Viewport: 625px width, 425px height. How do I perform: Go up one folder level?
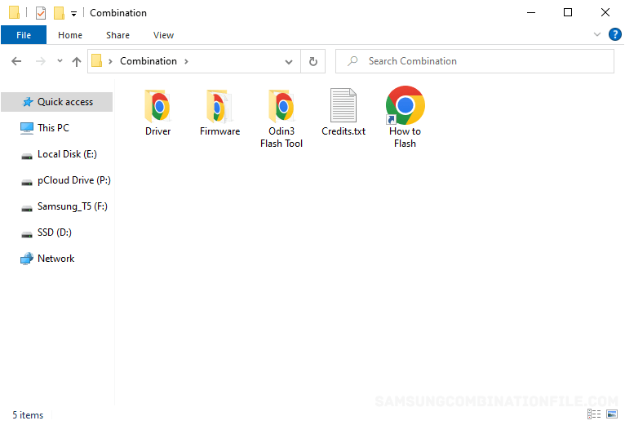pos(77,61)
